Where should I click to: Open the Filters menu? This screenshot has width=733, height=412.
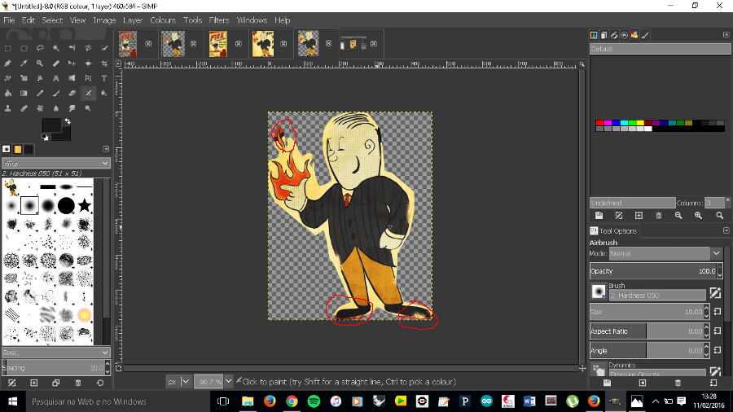coord(219,20)
